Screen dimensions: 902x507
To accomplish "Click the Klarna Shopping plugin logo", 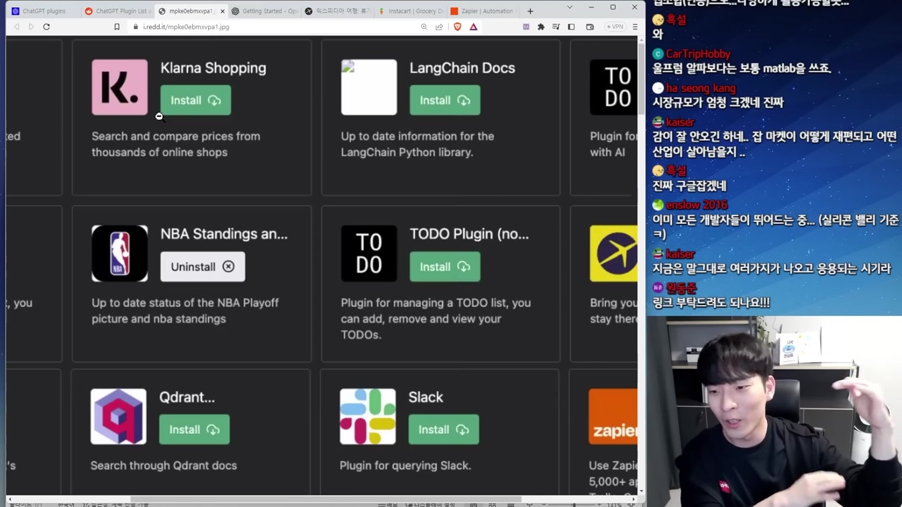I will point(119,87).
